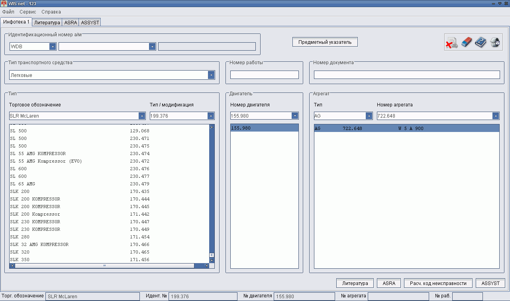Click the delete vehicle data icon with red X
This screenshot has width=510, height=301.
451,42
